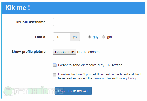147x101 pixels.
Task: Click the My Kik username label
Action: (31, 22)
